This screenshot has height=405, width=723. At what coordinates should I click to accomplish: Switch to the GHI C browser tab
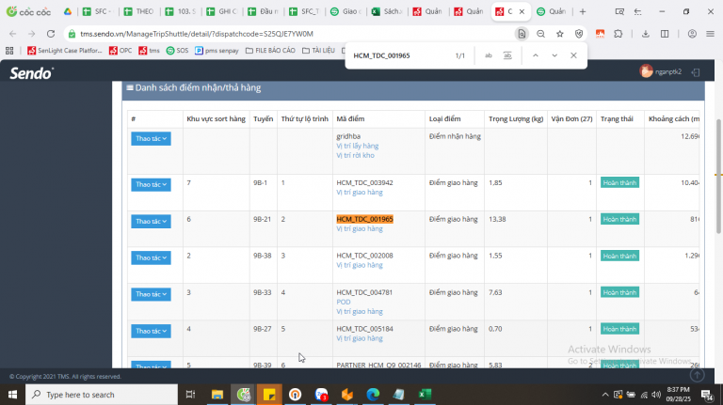[x=221, y=11]
